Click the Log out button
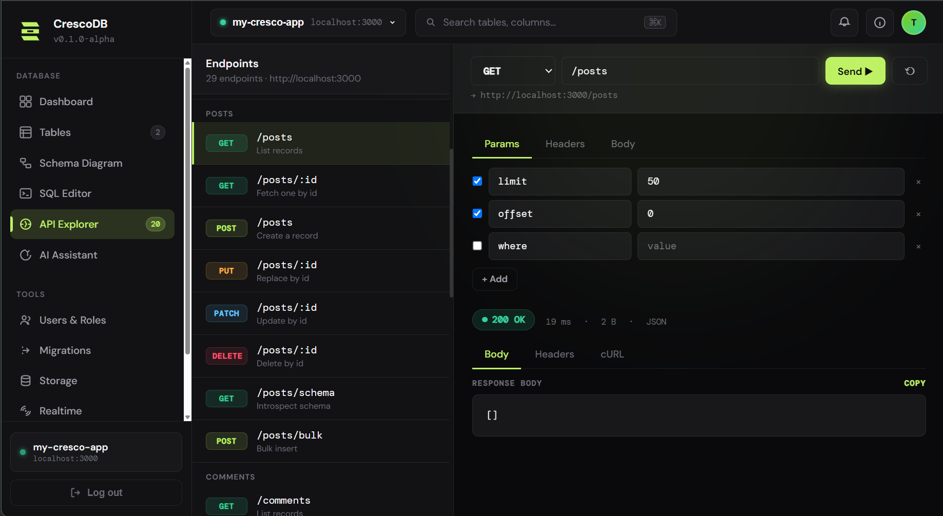The width and height of the screenshot is (943, 516). (97, 492)
